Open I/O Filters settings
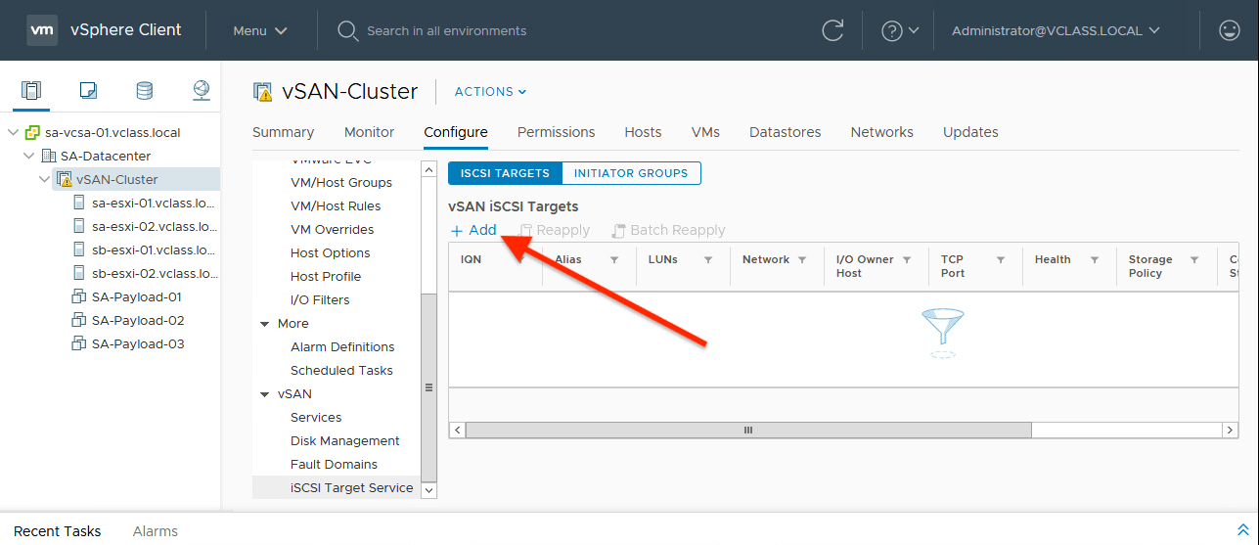1259x545 pixels. point(320,300)
